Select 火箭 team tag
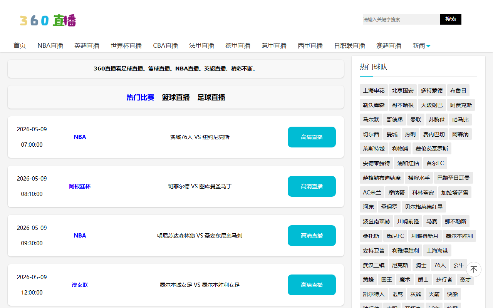This screenshot has height=308, width=493. tap(434, 294)
